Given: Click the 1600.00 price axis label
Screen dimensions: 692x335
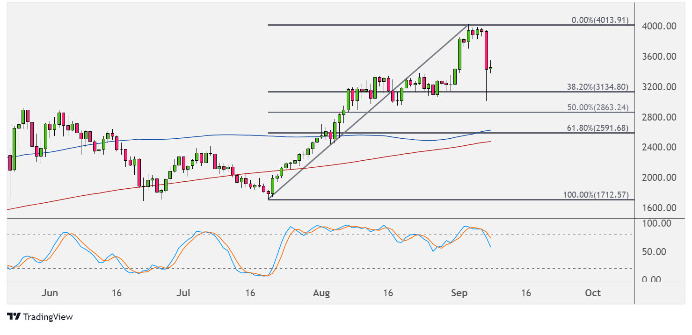Looking at the screenshot, I should coord(660,208).
